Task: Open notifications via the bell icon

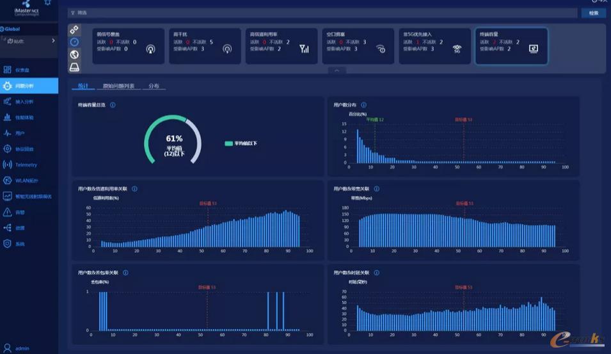Action: click(x=47, y=3)
